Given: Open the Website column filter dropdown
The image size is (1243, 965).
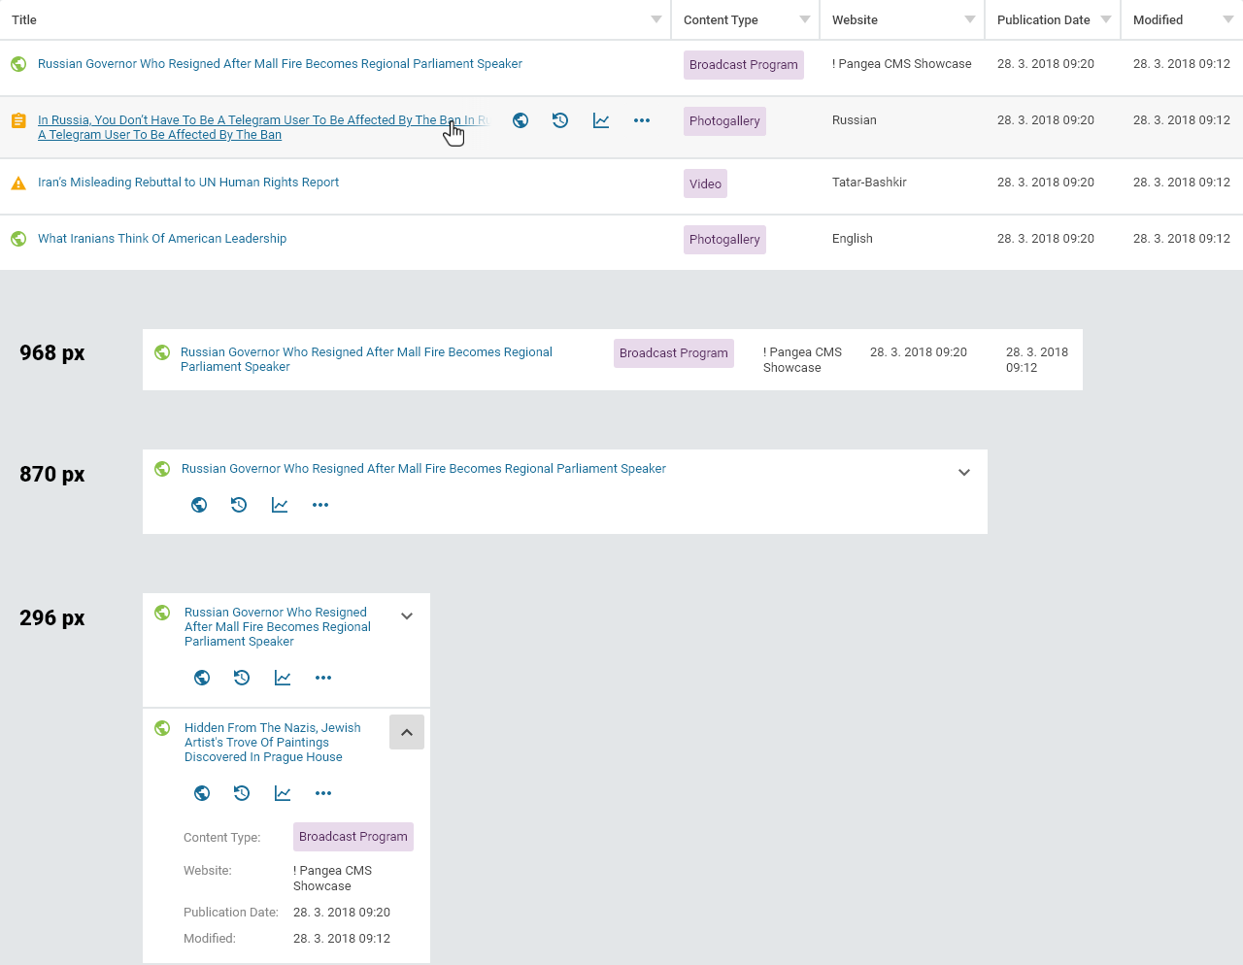Looking at the screenshot, I should click(970, 19).
